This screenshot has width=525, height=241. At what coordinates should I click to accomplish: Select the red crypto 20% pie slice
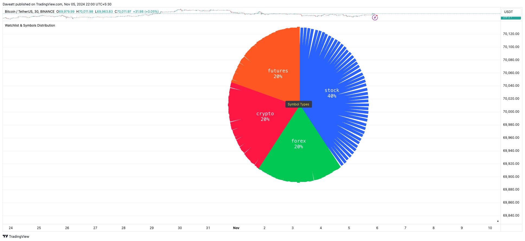tap(265, 116)
